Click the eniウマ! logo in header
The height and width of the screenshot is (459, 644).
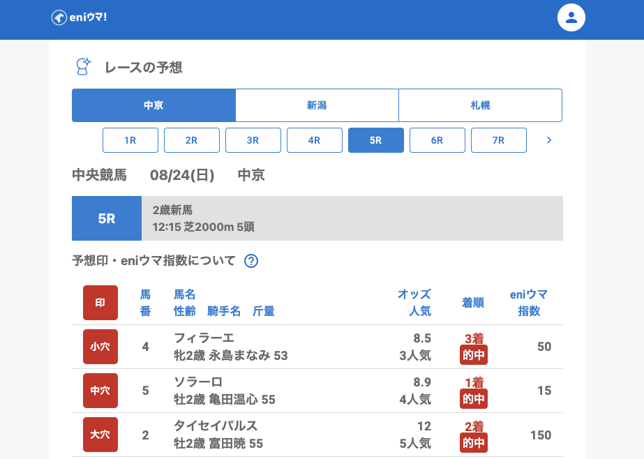pyautogui.click(x=79, y=17)
